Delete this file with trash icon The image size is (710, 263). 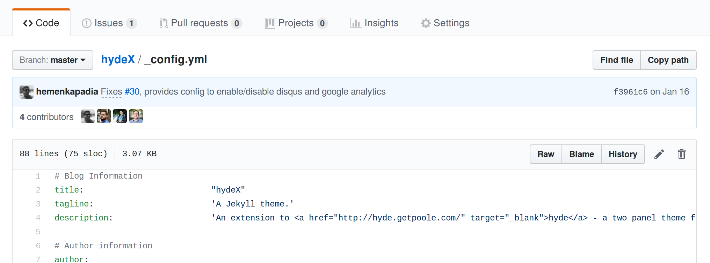682,154
